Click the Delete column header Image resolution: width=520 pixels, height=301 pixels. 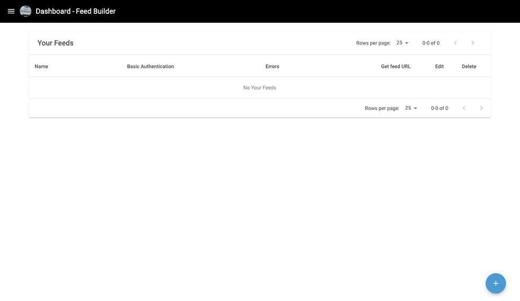pyautogui.click(x=469, y=66)
